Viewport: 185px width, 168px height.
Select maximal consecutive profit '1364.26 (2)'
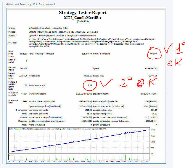tap(87, 121)
